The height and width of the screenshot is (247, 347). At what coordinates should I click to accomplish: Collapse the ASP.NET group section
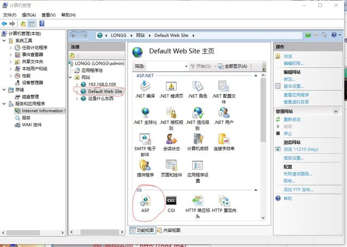256,76
